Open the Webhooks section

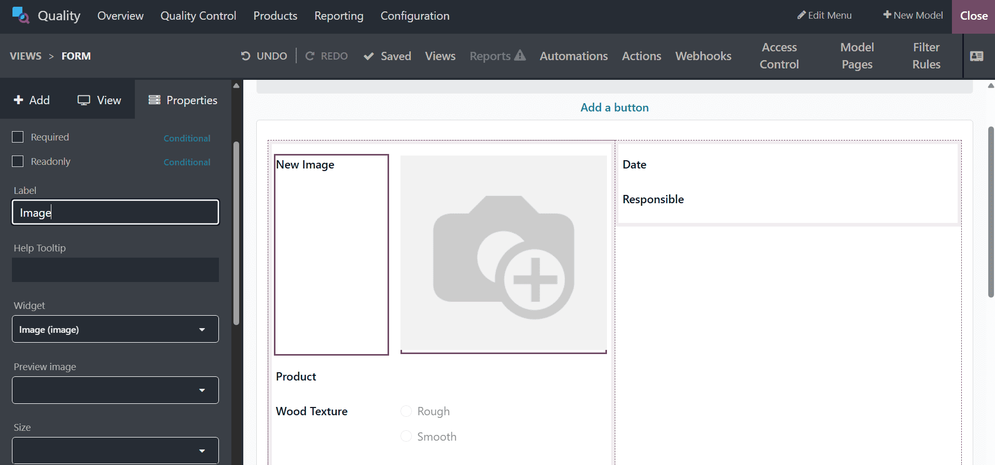(x=703, y=56)
